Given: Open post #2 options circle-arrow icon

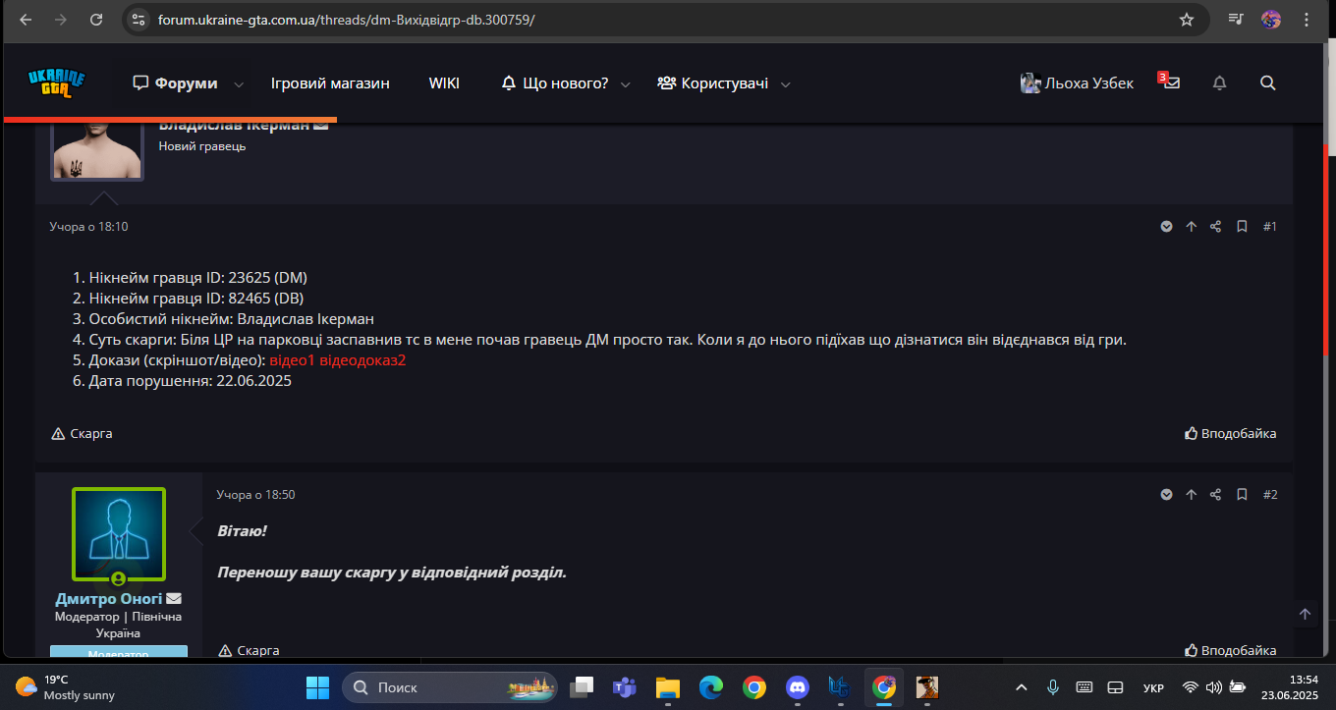Looking at the screenshot, I should click(1166, 495).
